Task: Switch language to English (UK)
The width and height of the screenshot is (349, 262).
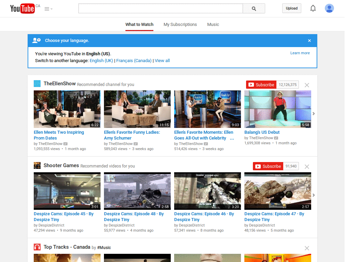Action: (x=101, y=61)
